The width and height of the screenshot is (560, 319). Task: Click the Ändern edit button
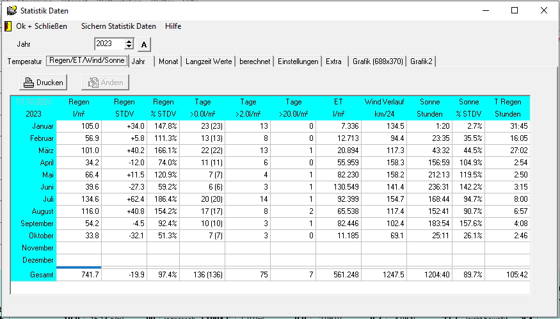pyautogui.click(x=106, y=82)
